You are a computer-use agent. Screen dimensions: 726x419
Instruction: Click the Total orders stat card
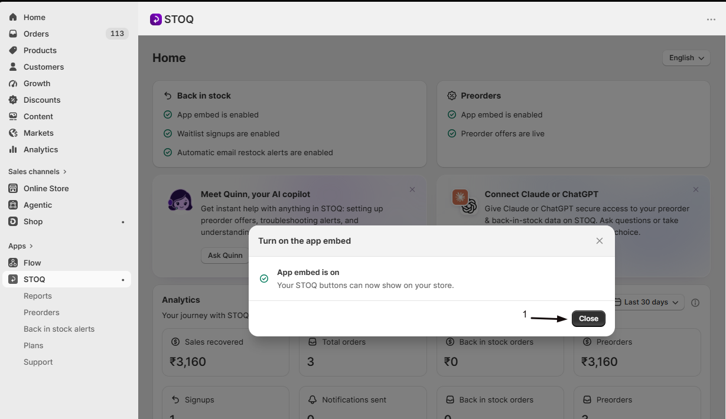click(x=363, y=353)
